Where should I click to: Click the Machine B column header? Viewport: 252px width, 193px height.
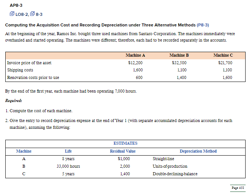pos(179,55)
